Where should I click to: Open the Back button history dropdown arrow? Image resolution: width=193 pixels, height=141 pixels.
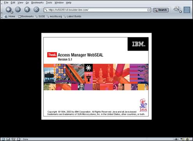[x=12, y=12]
